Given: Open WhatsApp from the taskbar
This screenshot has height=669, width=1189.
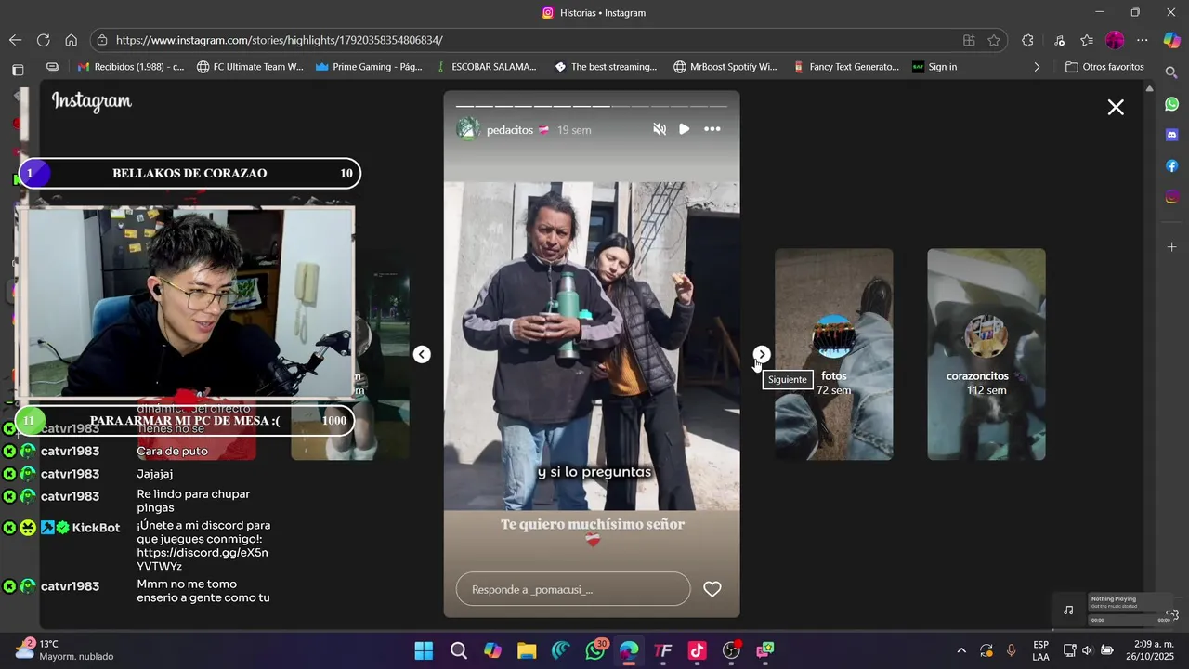Looking at the screenshot, I should tap(595, 650).
